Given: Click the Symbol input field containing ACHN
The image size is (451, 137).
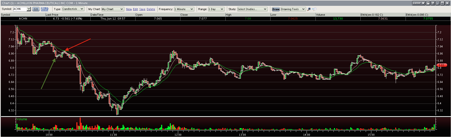Looking at the screenshot, I should (20, 9).
